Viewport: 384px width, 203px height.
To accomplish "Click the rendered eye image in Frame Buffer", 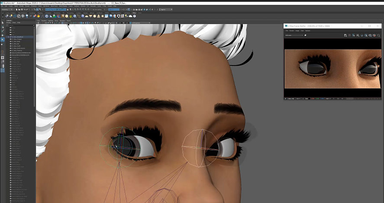I will [332, 69].
